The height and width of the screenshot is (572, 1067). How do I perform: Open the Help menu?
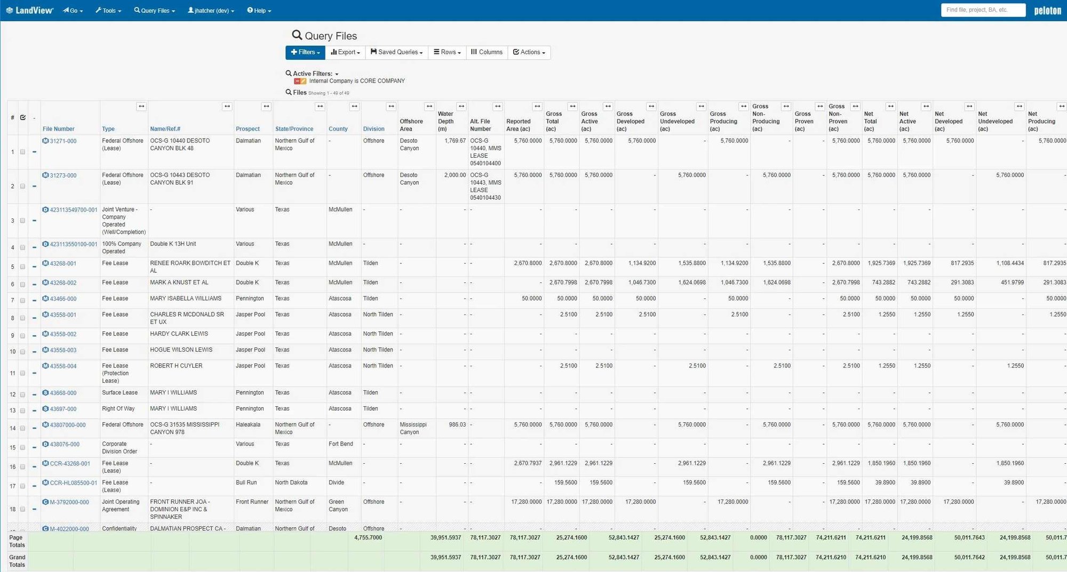click(259, 10)
